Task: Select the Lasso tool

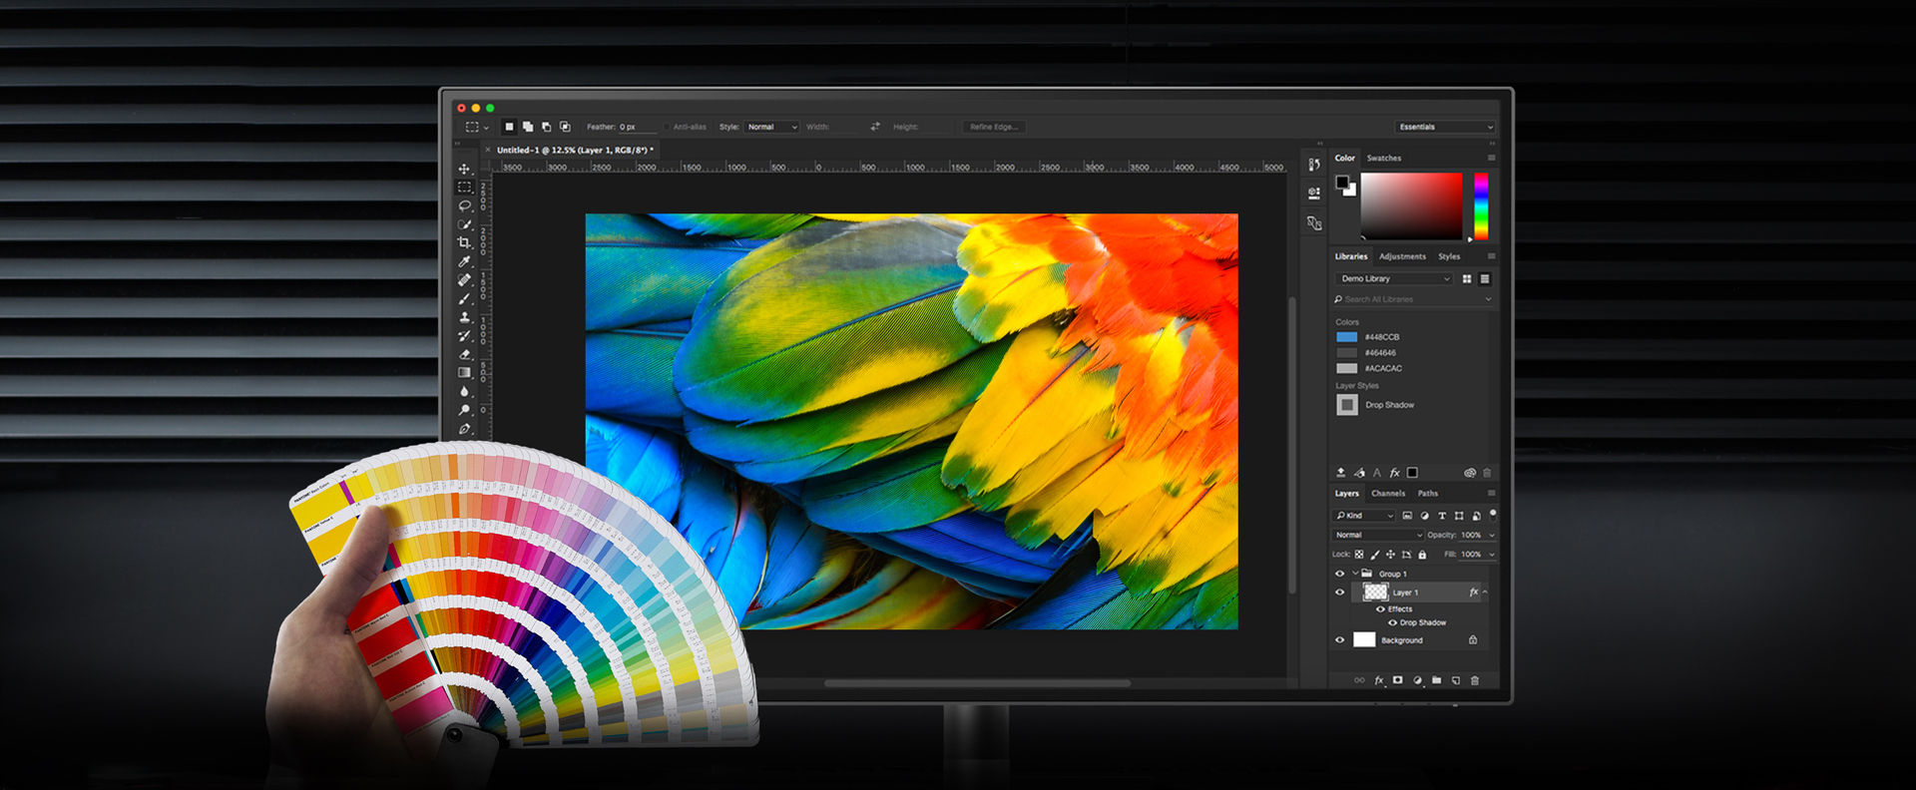Action: click(x=464, y=205)
